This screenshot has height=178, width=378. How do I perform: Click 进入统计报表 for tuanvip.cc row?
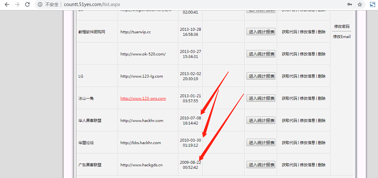click(x=261, y=32)
